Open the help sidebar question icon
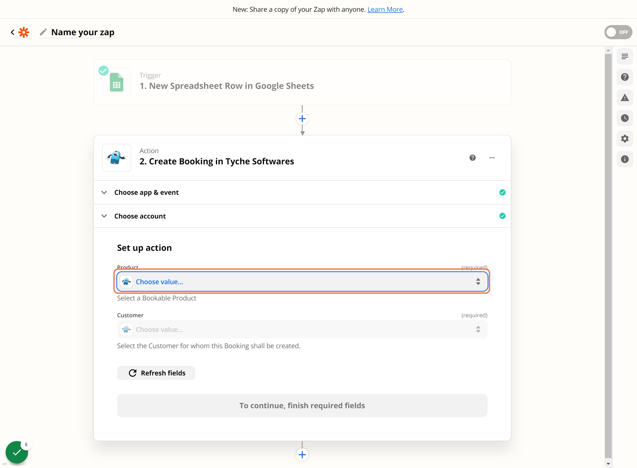The height and width of the screenshot is (468, 637). point(624,77)
